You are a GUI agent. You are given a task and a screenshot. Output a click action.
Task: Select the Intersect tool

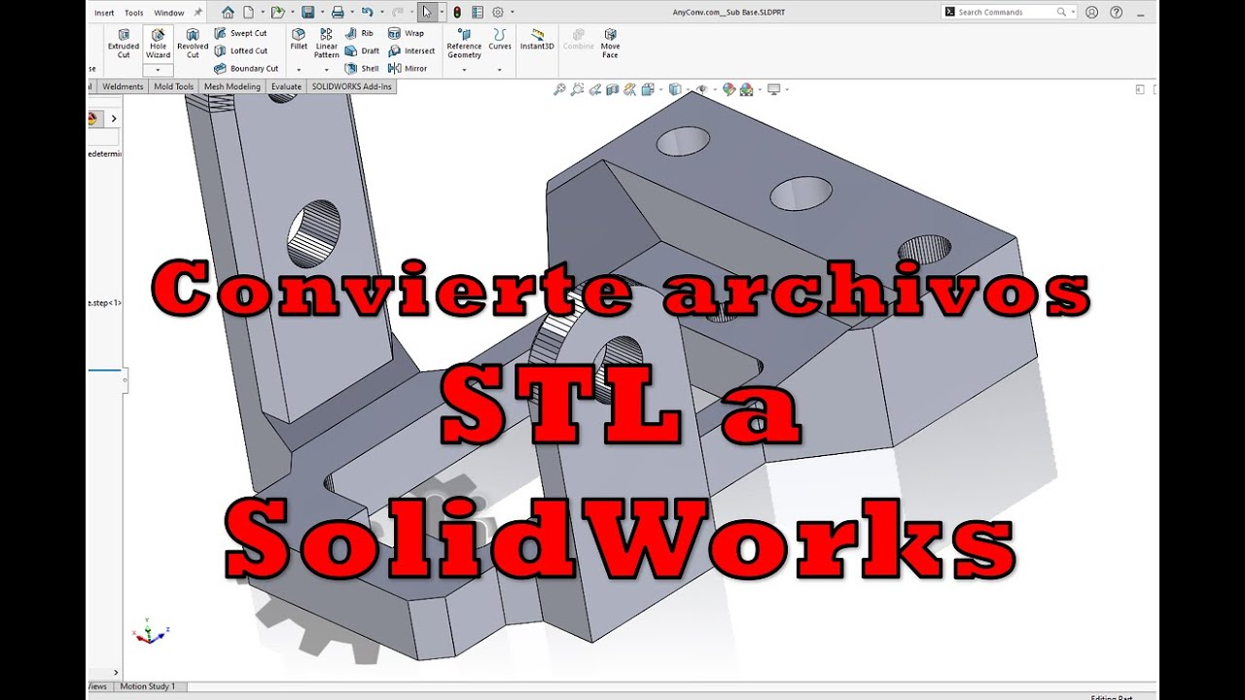coord(411,51)
